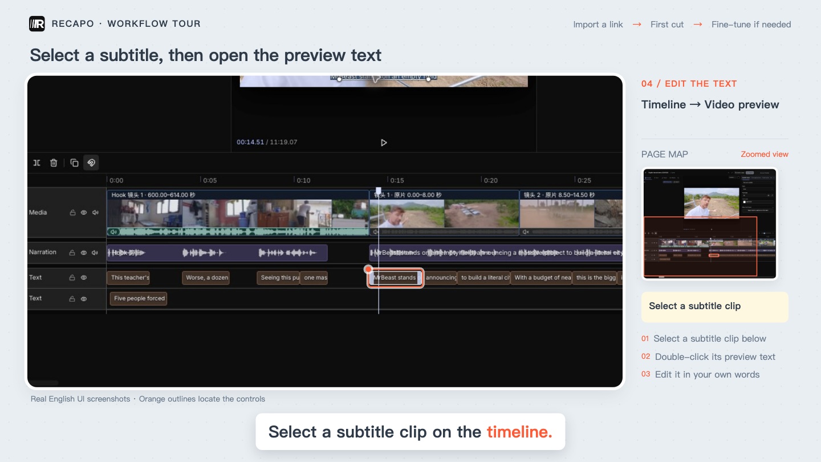Lock the first Text track
Viewport: 821px width, 462px height.
coord(72,278)
